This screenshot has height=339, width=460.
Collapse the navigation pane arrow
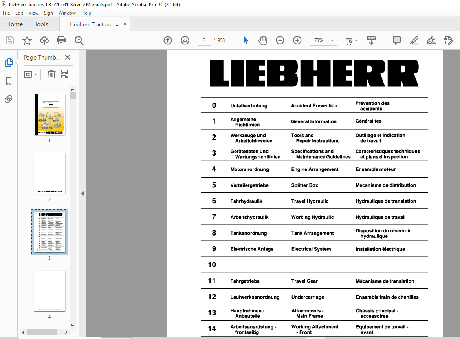tap(82, 193)
